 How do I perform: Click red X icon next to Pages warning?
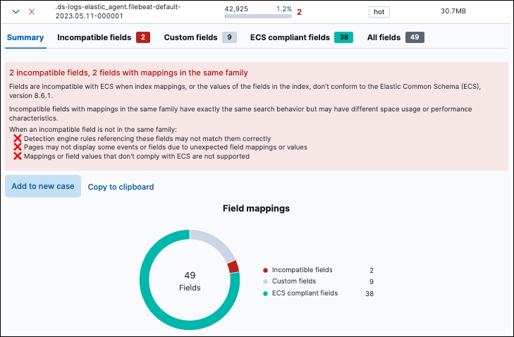pos(18,148)
